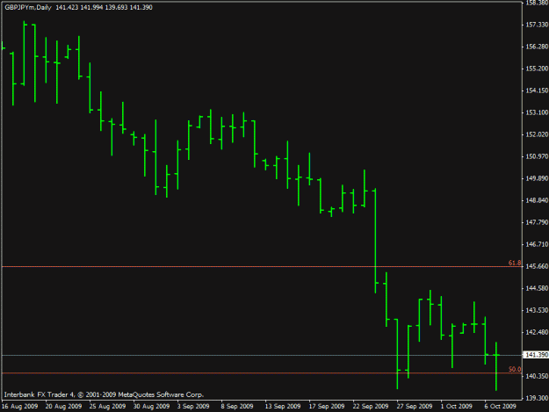Click the gray current price line

[262, 355]
